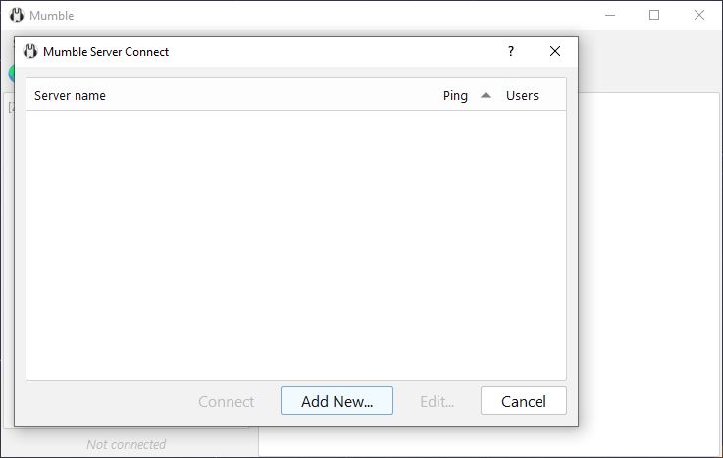Click the Mumble logo in main title bar
723x458 pixels.
pyautogui.click(x=17, y=15)
